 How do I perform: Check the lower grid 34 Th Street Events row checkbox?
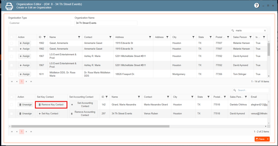tap(12, 114)
